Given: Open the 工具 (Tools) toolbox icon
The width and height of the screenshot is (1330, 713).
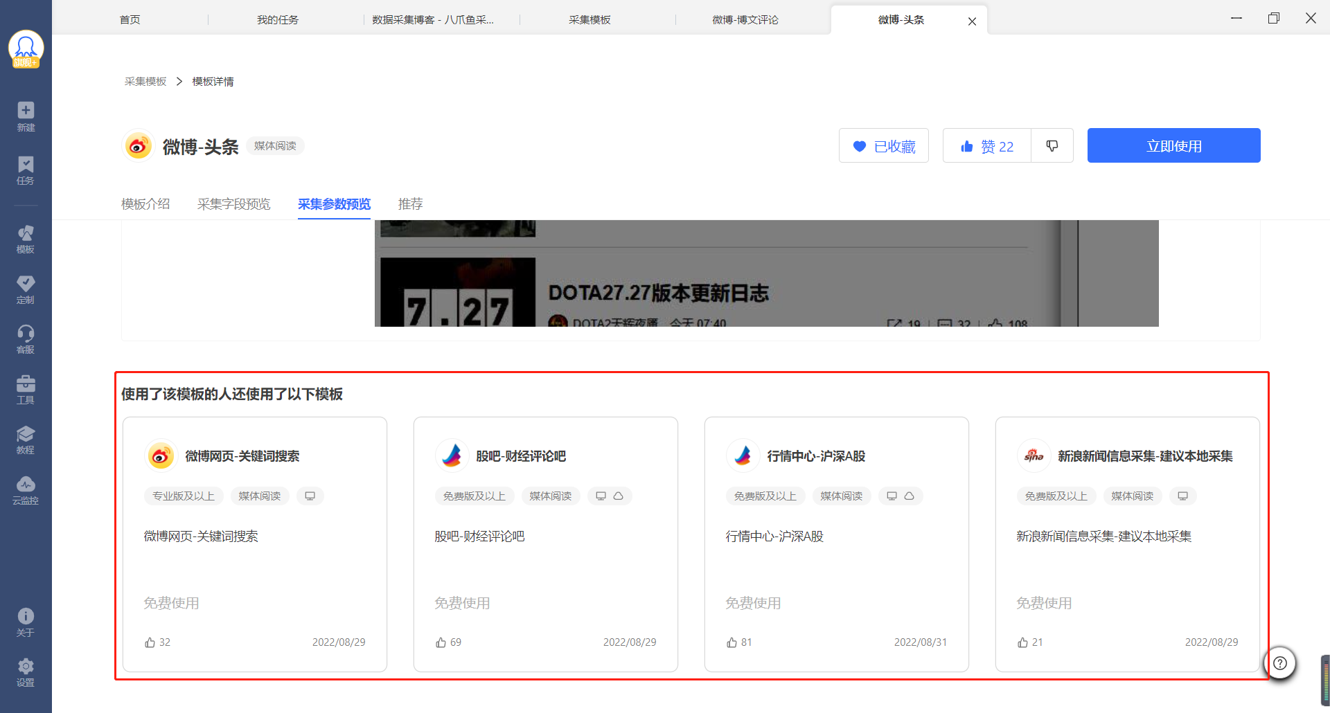Looking at the screenshot, I should 26,389.
